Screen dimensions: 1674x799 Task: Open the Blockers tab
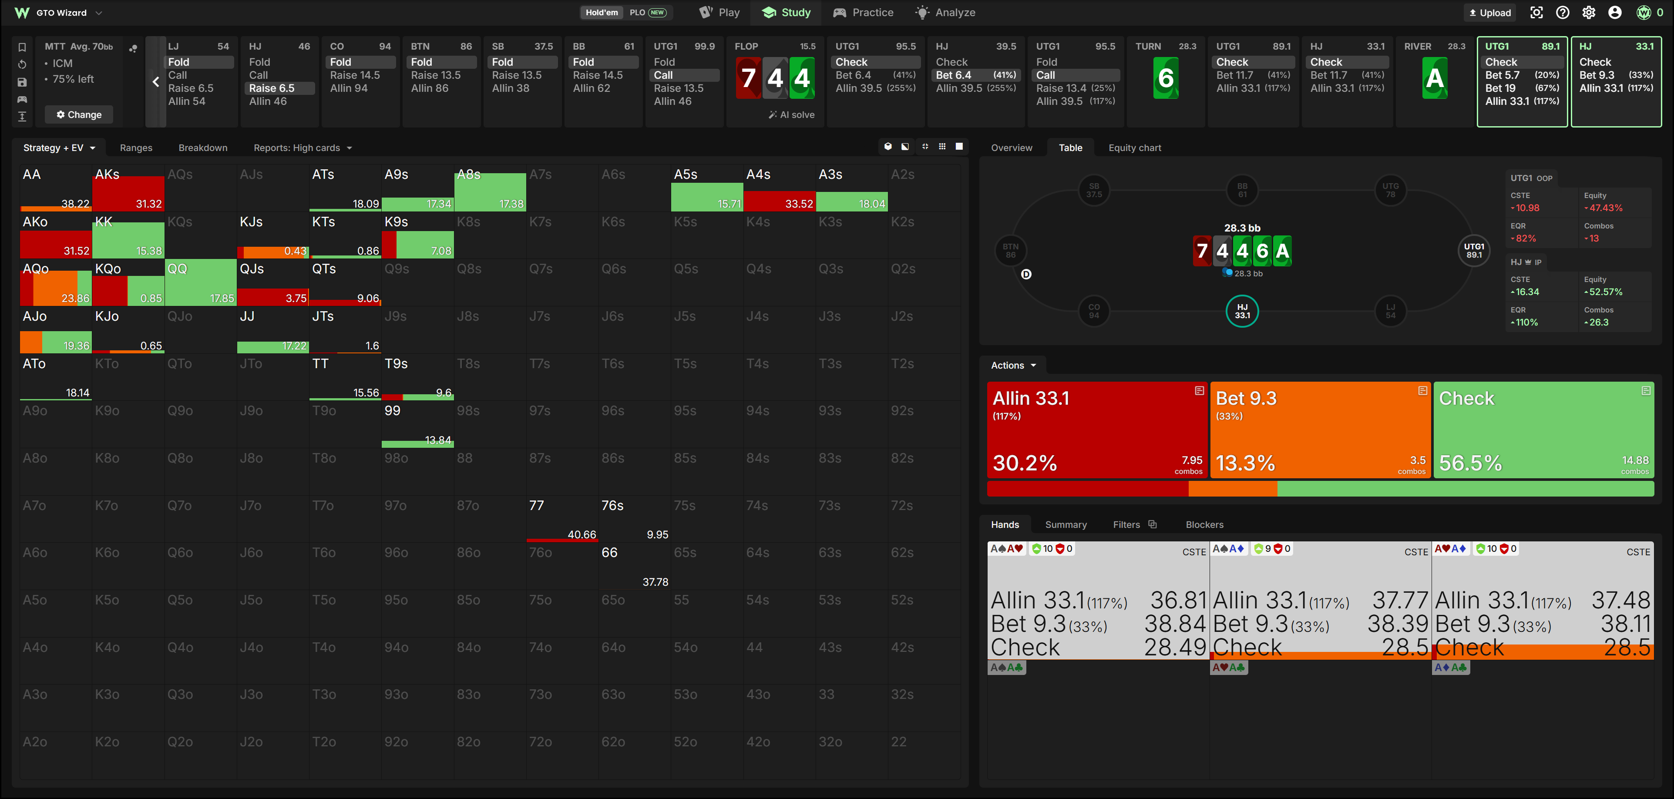coord(1204,524)
